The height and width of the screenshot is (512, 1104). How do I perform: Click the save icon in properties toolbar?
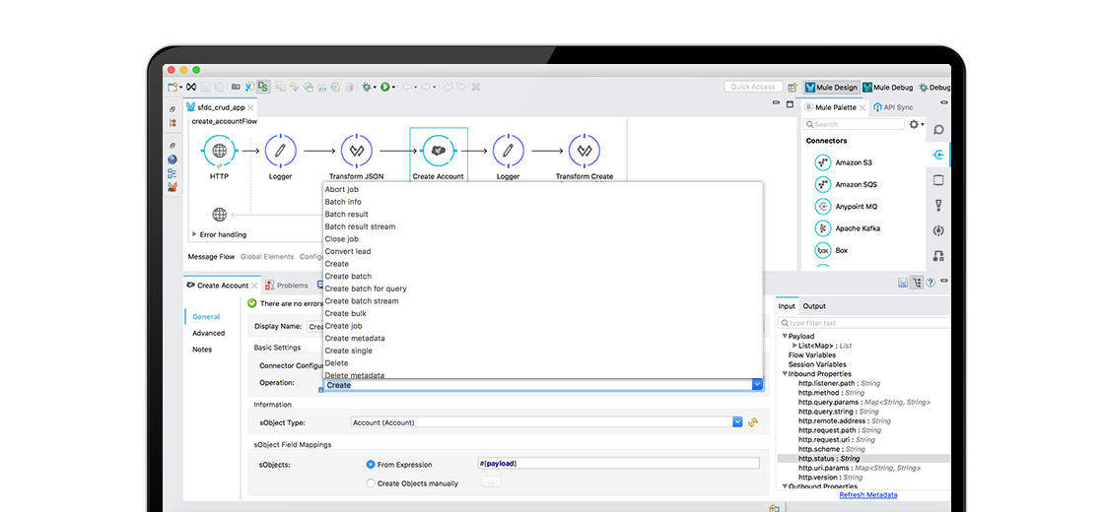point(903,282)
